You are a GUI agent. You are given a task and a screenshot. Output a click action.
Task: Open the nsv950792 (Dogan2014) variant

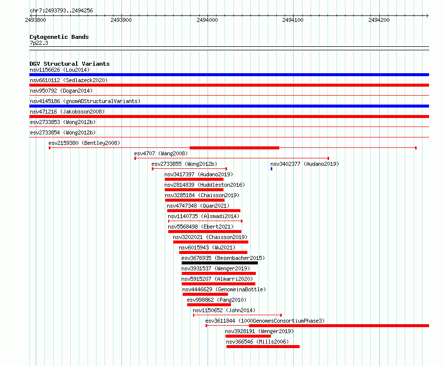61,91
